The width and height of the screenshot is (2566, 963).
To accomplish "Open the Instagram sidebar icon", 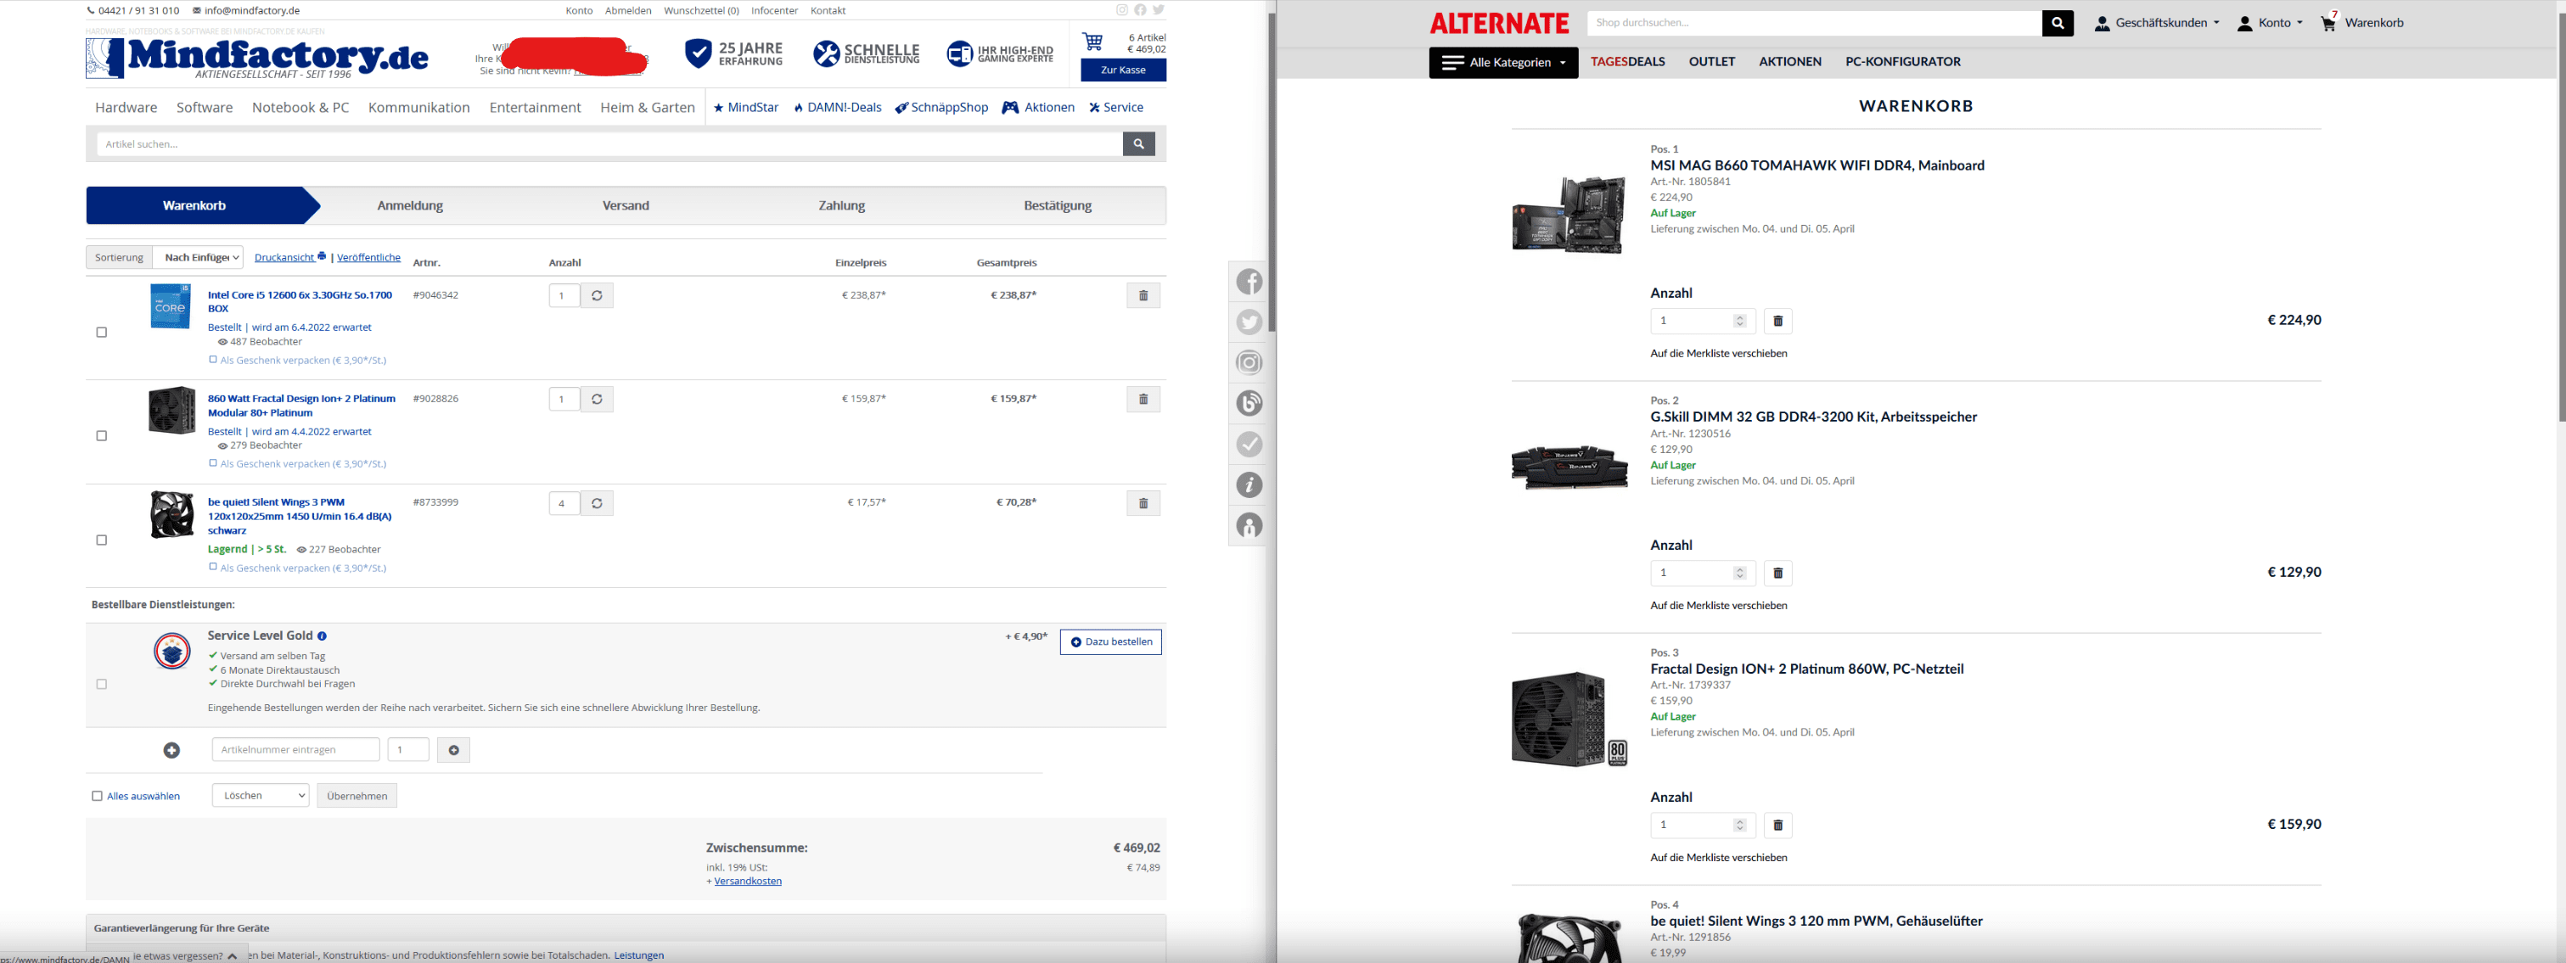I will click(x=1249, y=362).
